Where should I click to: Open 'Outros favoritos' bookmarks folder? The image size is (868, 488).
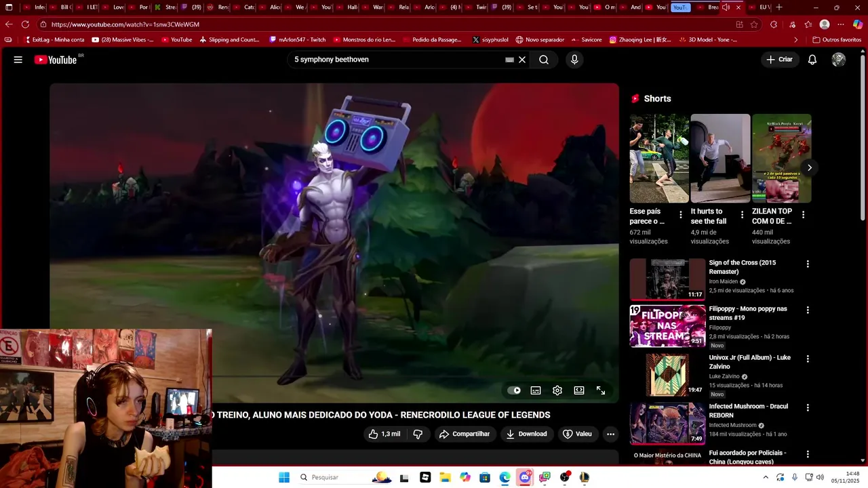[x=836, y=40]
